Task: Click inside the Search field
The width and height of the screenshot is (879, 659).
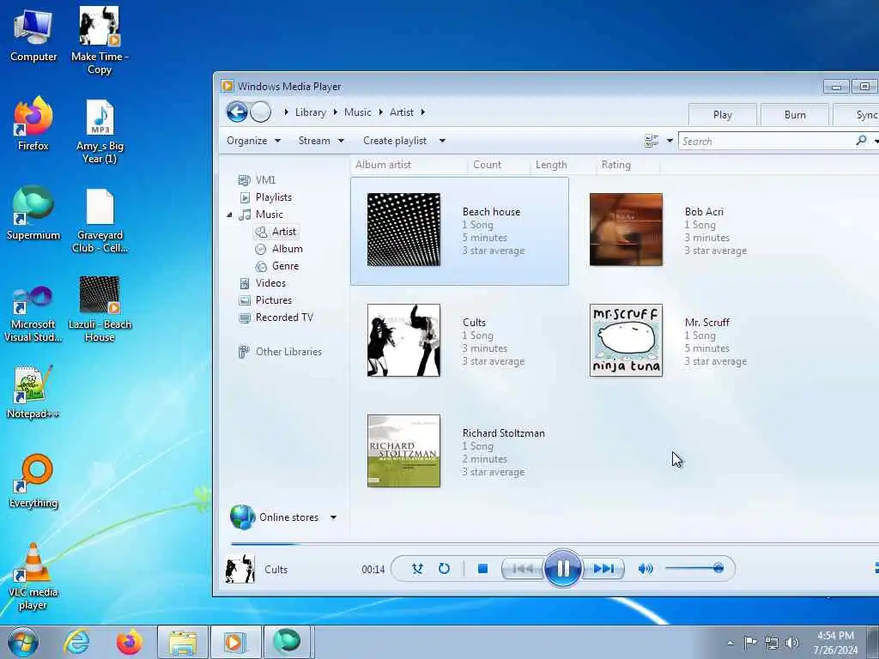Action: pyautogui.click(x=766, y=142)
